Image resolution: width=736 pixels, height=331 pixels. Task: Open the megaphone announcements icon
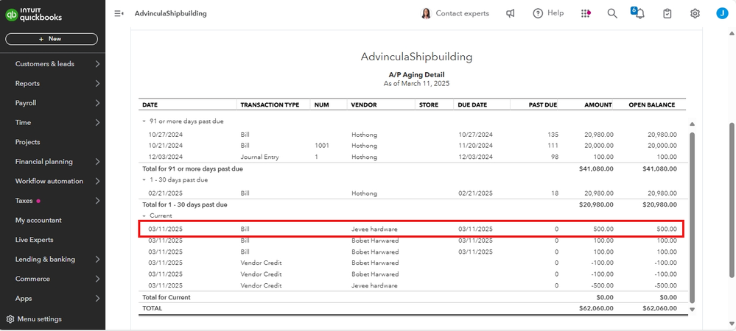[x=511, y=13]
